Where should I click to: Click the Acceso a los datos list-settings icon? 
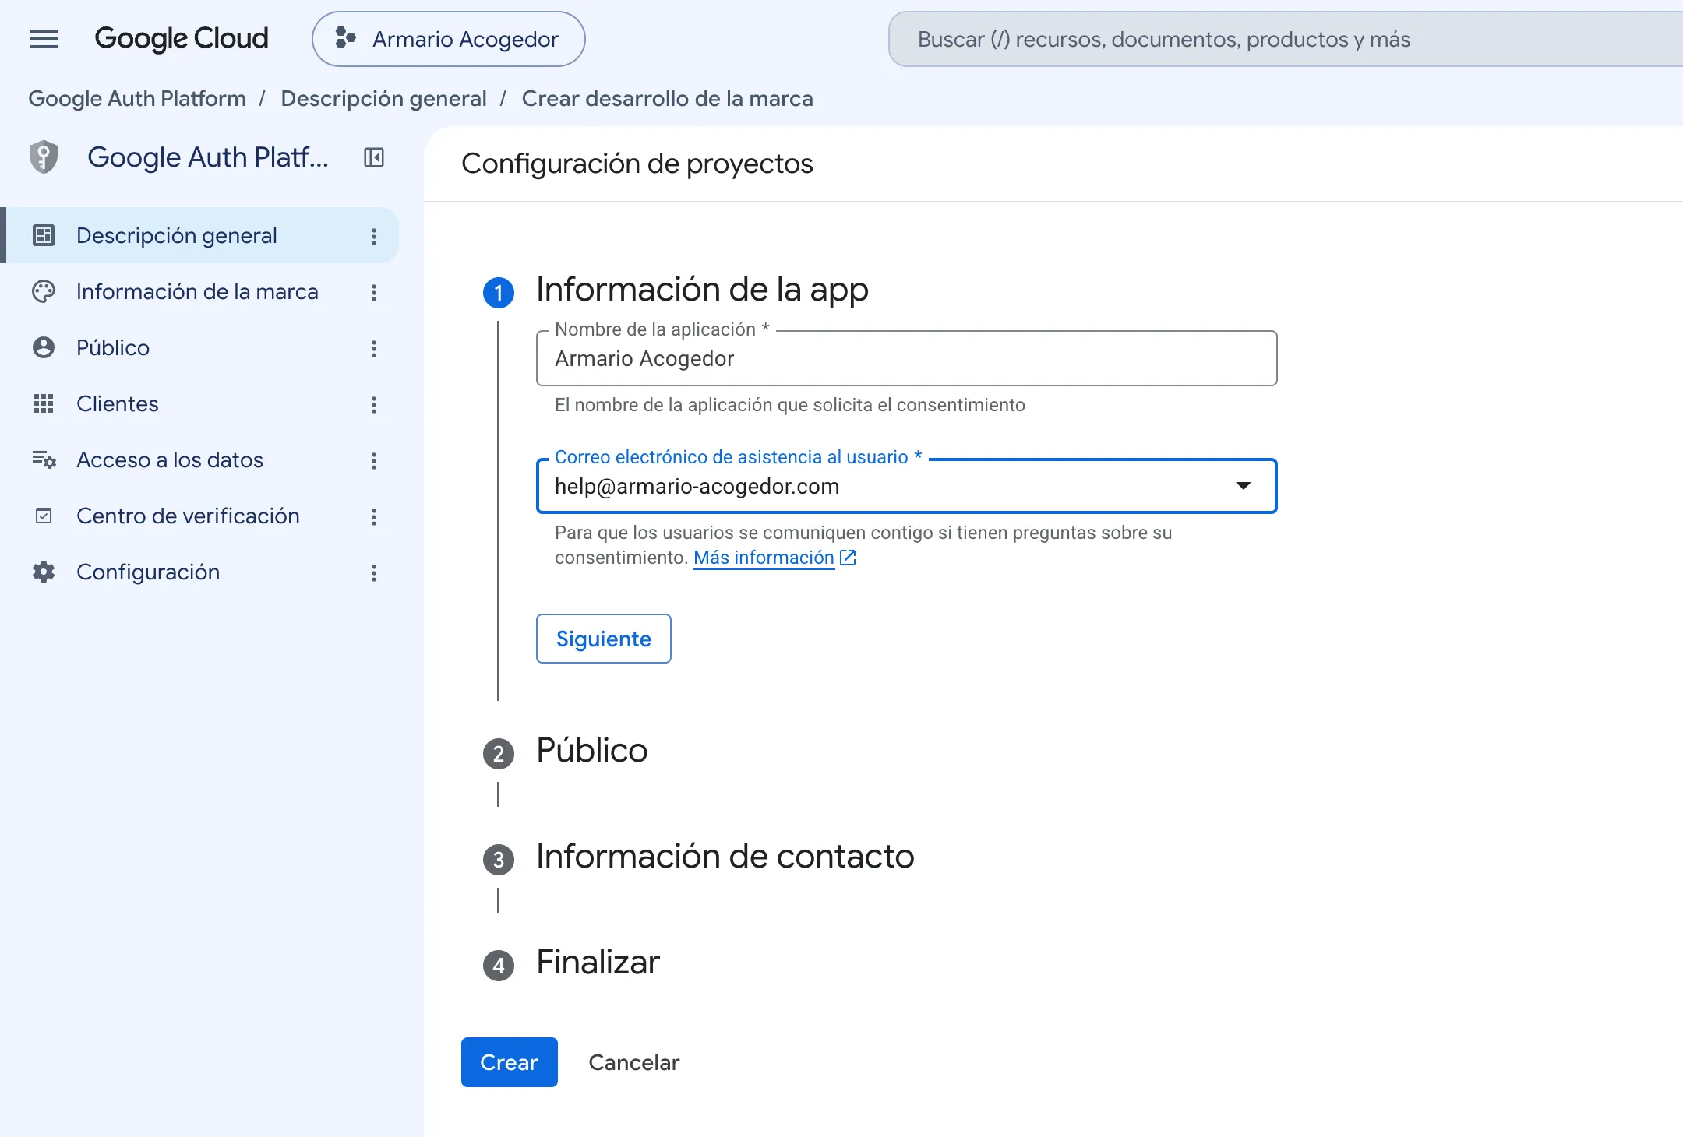click(44, 459)
